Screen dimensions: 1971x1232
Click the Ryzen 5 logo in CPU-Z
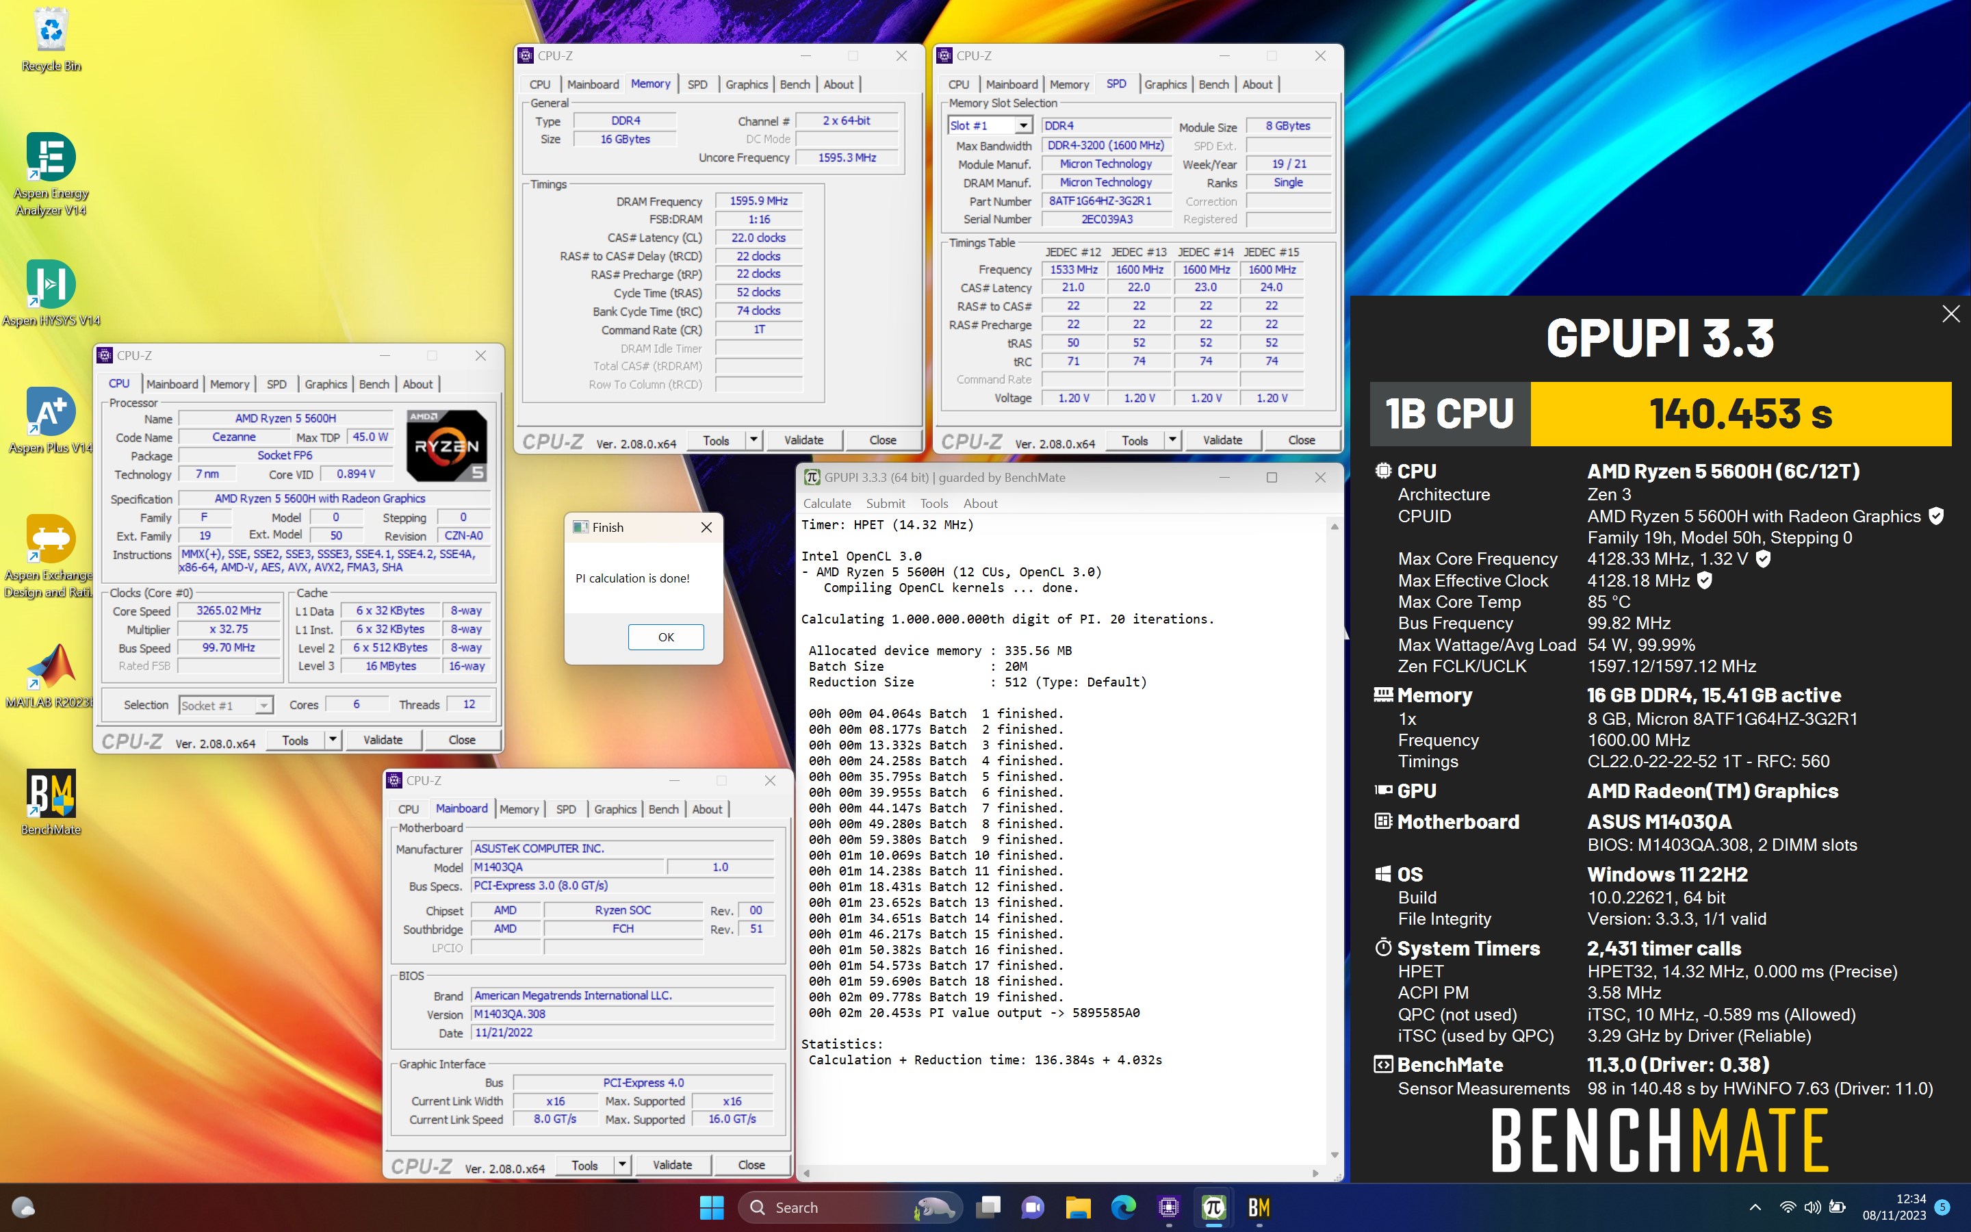[x=446, y=446]
